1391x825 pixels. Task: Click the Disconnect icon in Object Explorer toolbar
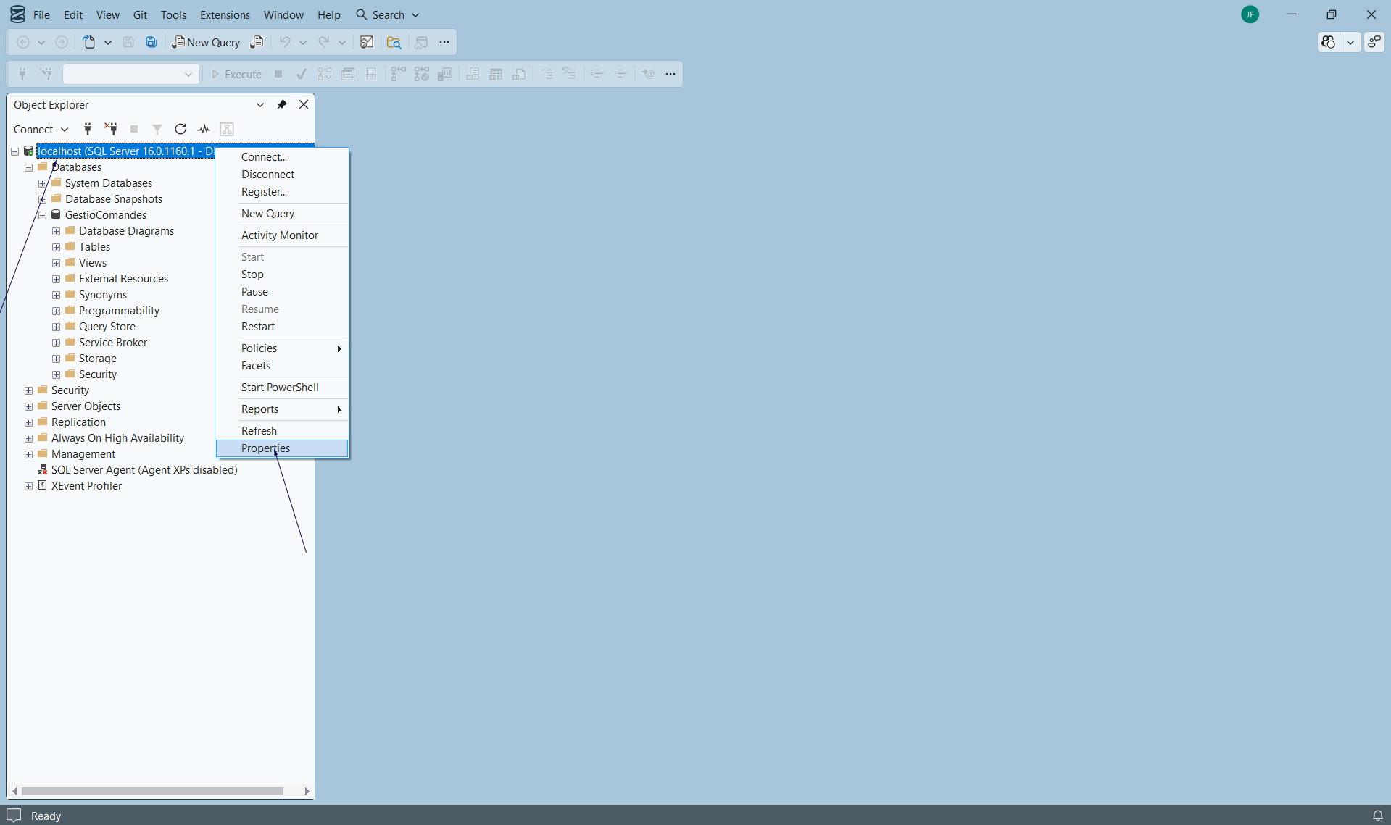pyautogui.click(x=111, y=129)
